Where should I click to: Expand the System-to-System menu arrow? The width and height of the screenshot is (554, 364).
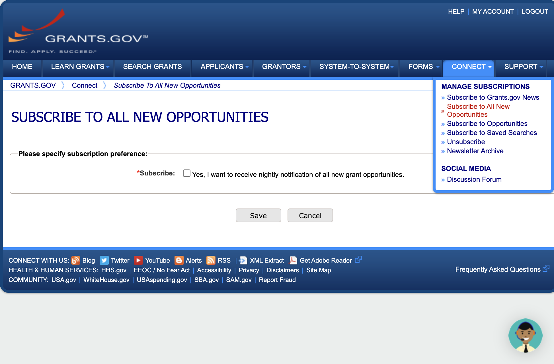pos(392,67)
